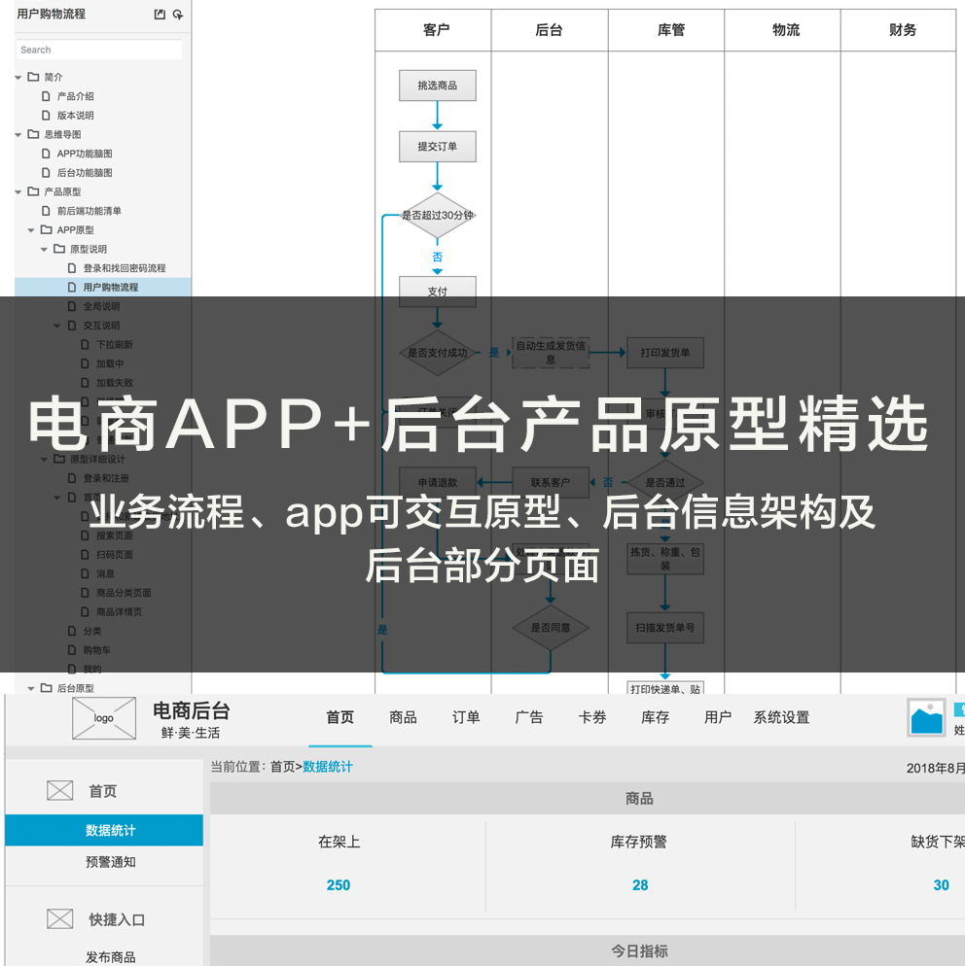Image resolution: width=965 pixels, height=966 pixels.
Task: Click the 挑选商品 flowchart box
Action: [437, 86]
